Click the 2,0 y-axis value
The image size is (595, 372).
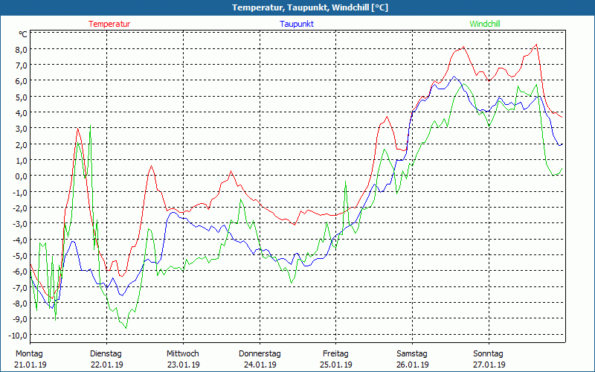(x=21, y=144)
